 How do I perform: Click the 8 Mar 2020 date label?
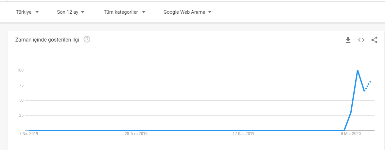point(351,134)
